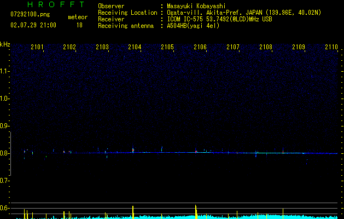Click the 'Receiving antenna' label
Screen dimensions: 344x219
126,26
